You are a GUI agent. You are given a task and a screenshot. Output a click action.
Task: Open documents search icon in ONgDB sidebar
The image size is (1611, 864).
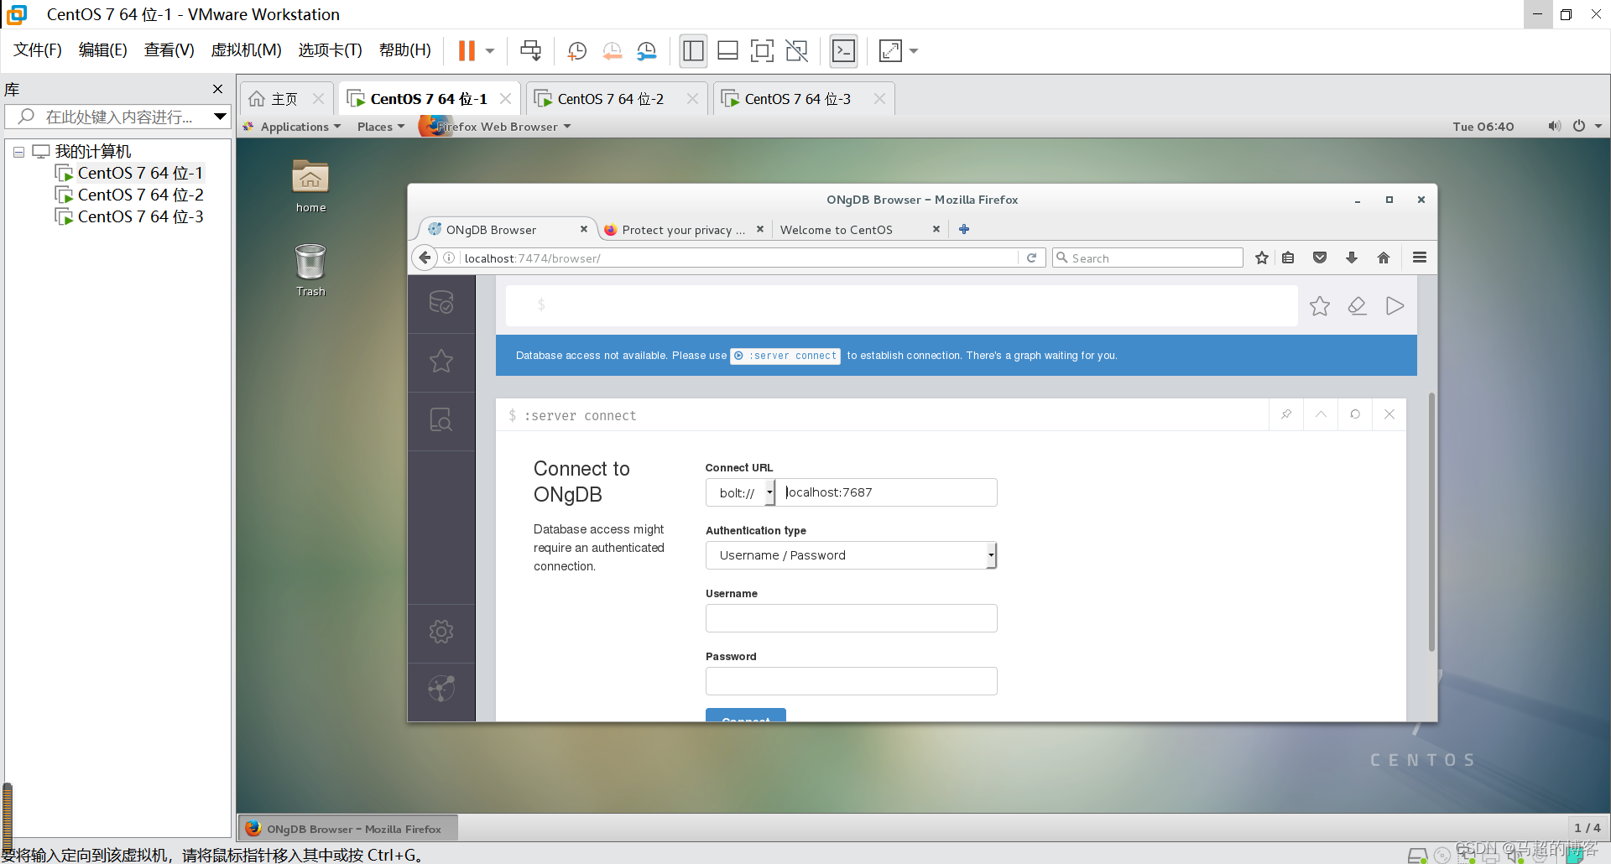(441, 420)
